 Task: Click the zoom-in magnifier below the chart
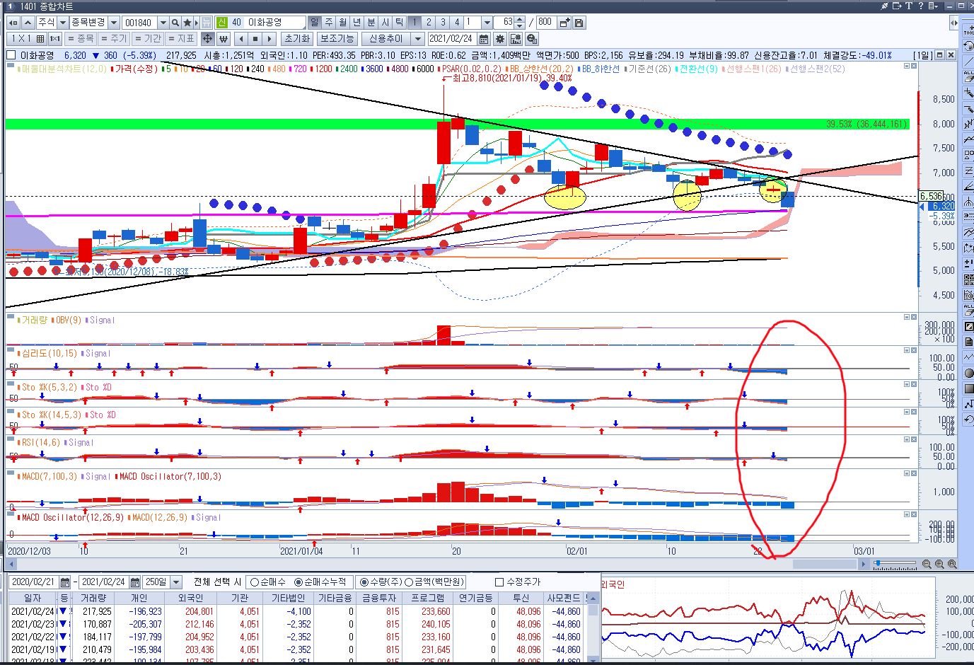coord(939,564)
